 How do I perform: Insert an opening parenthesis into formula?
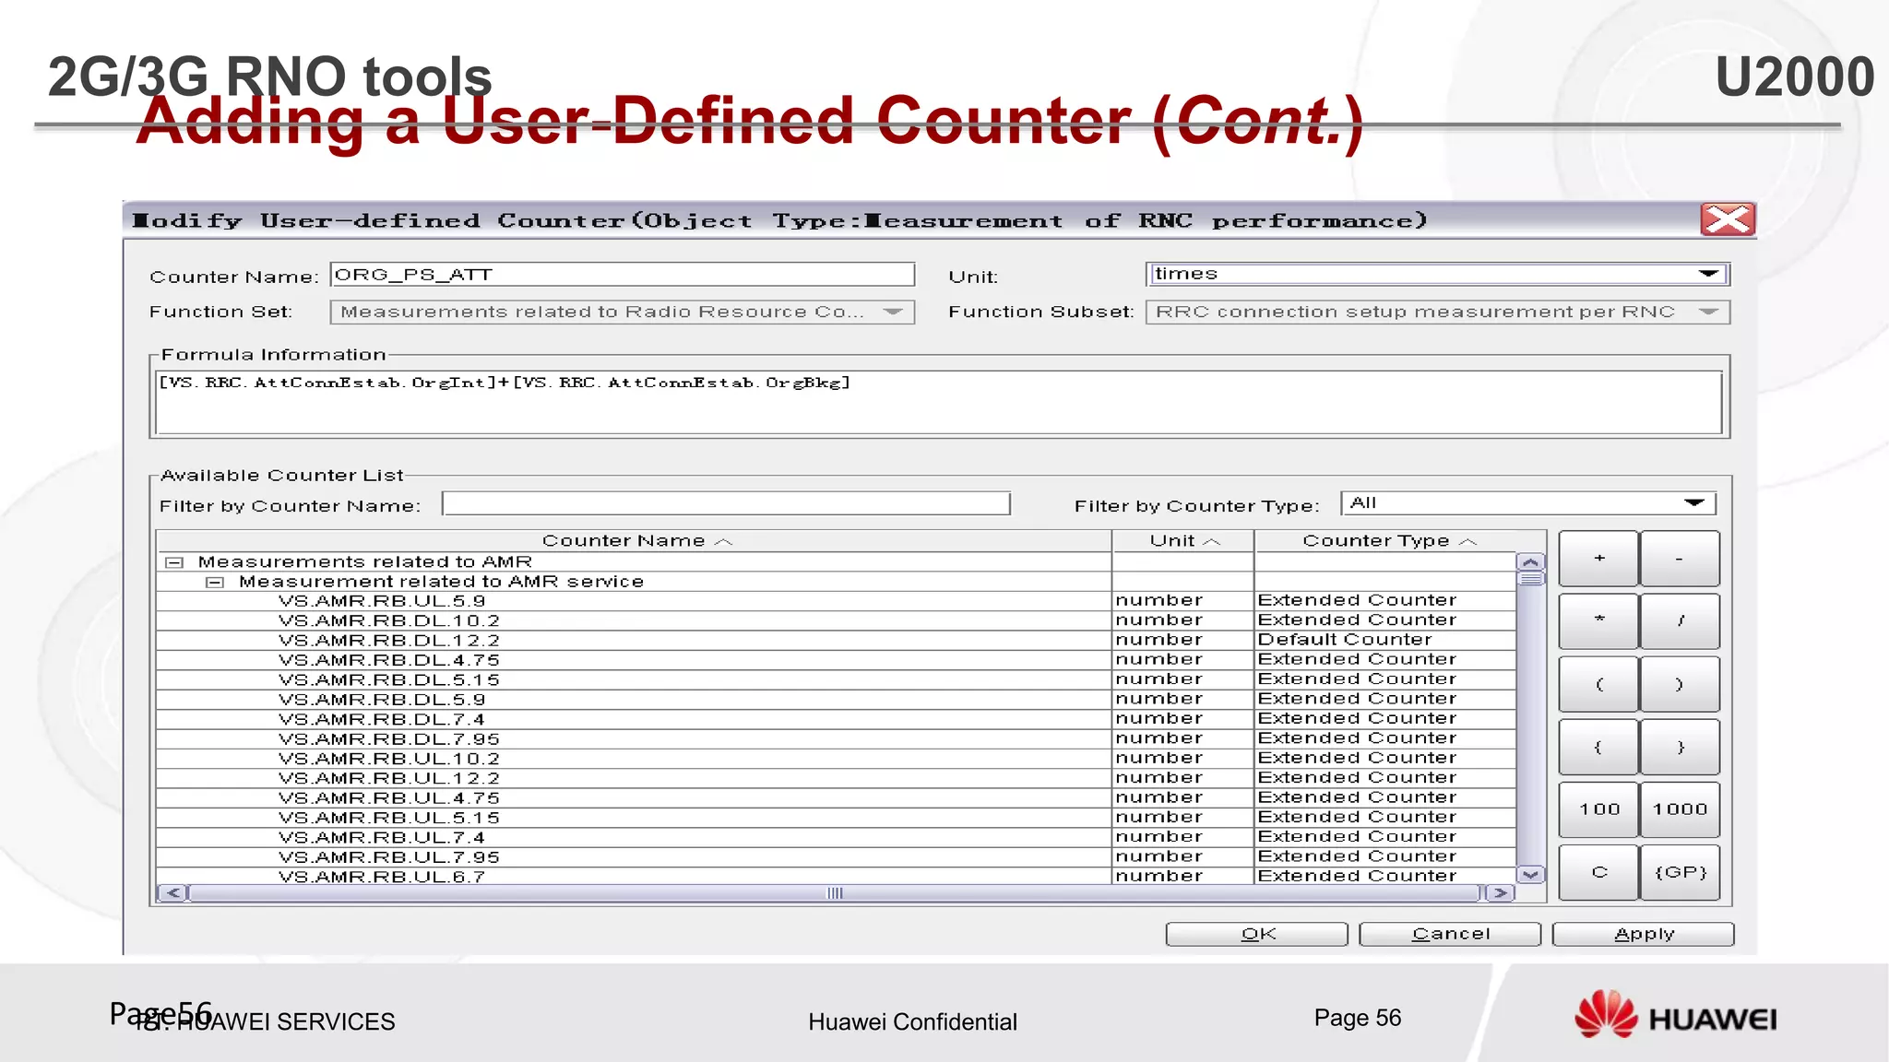[x=1598, y=684]
